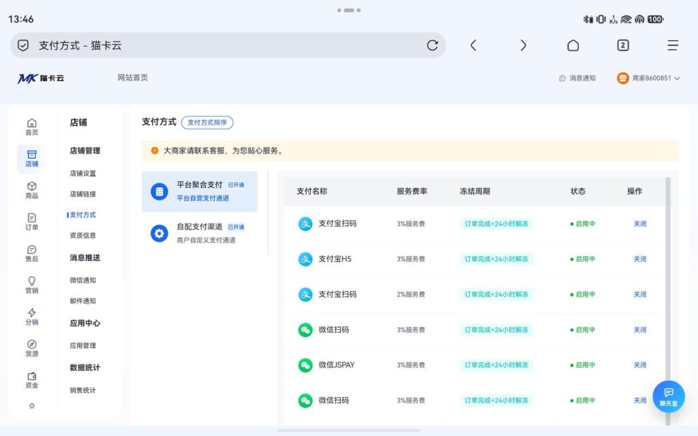Click 订单完成+24小时解冻 tag in 微信JSPAY row
Screen dimensions: 698x436
[x=496, y=365]
